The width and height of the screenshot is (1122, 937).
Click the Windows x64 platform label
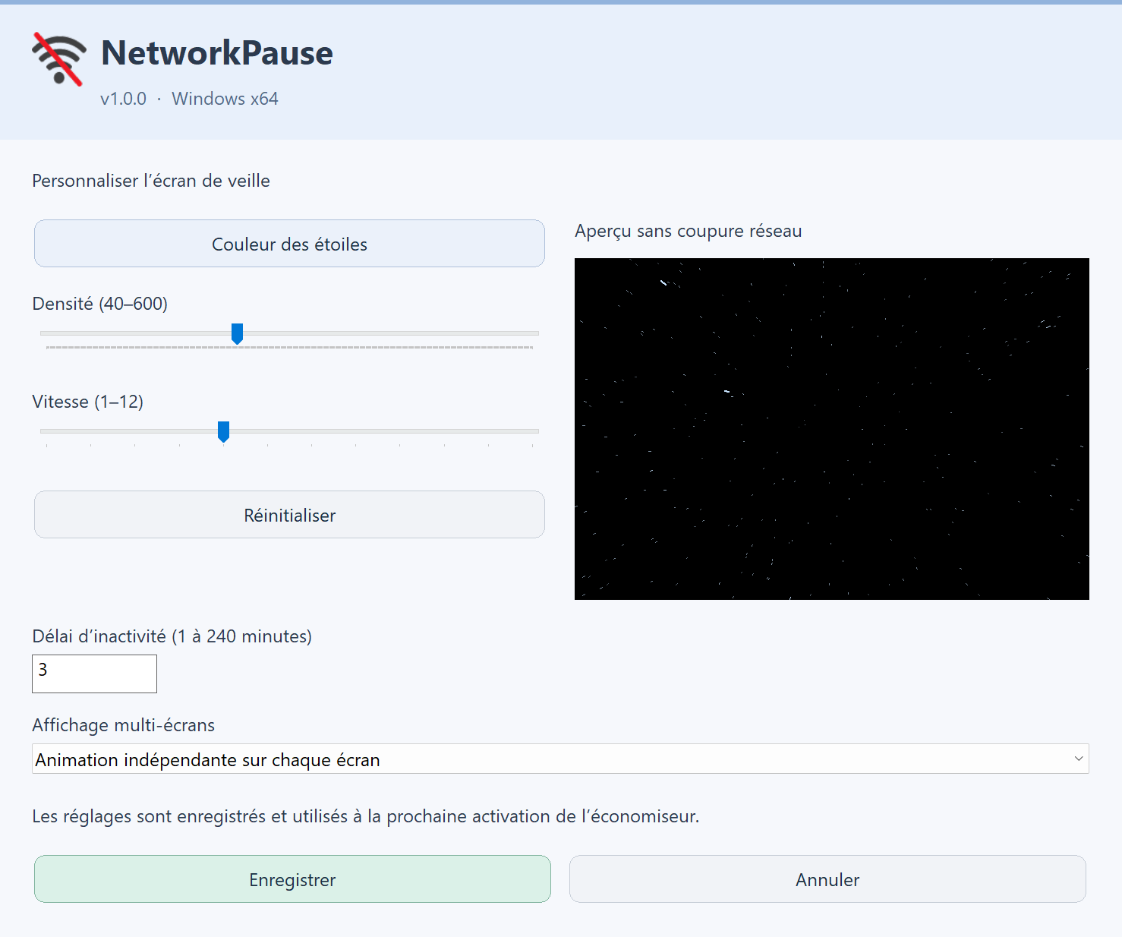tap(225, 99)
